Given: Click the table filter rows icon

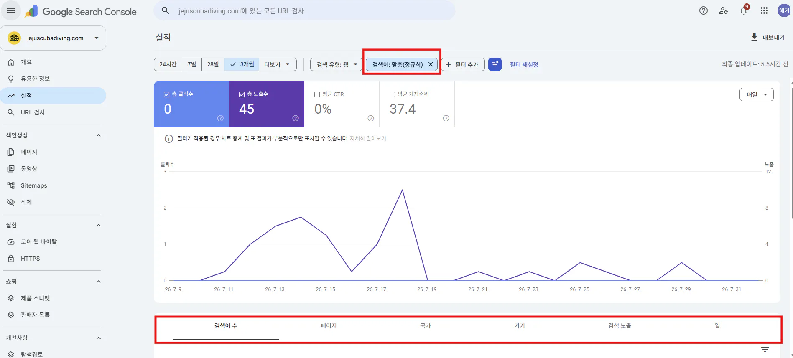Looking at the screenshot, I should 765,349.
